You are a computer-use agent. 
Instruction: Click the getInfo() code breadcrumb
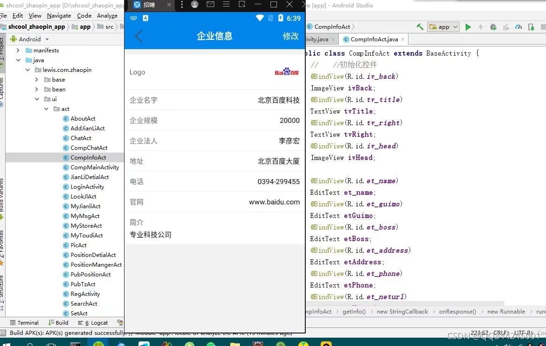pyautogui.click(x=354, y=312)
